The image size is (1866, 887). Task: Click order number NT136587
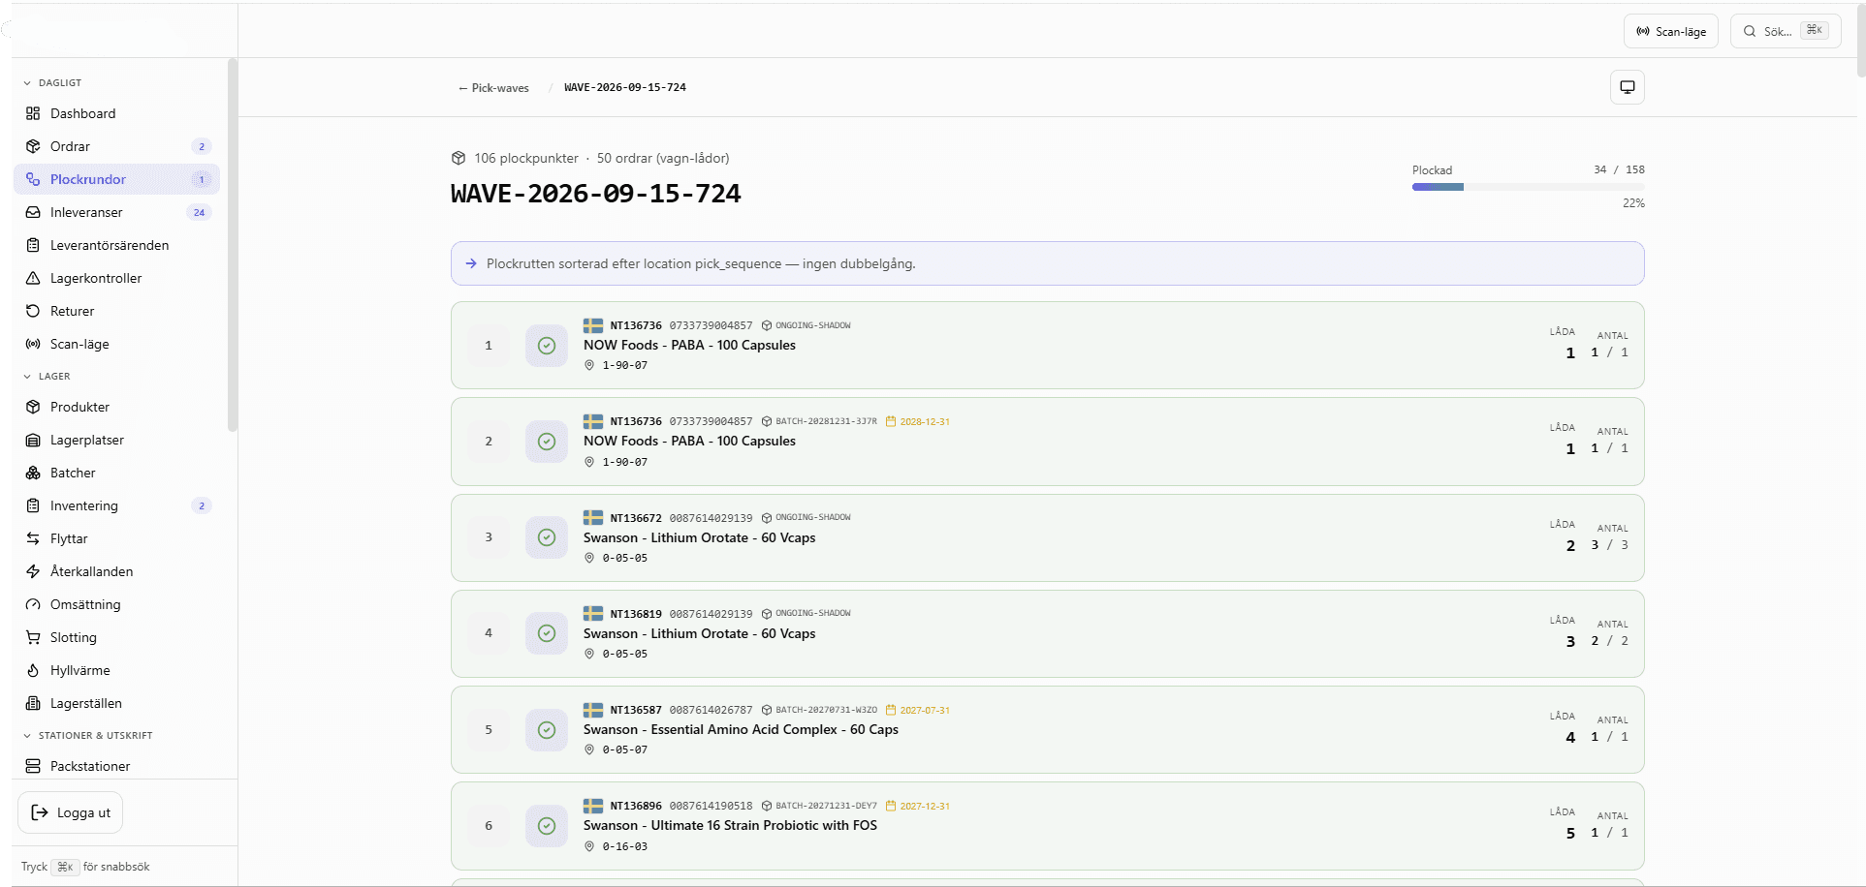pyautogui.click(x=636, y=710)
